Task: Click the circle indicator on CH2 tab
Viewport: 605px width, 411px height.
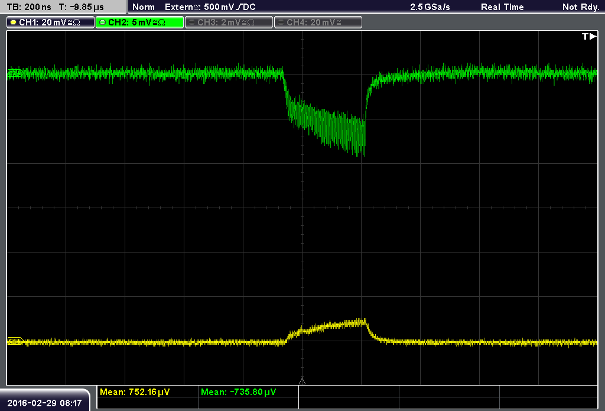Action: [x=103, y=22]
